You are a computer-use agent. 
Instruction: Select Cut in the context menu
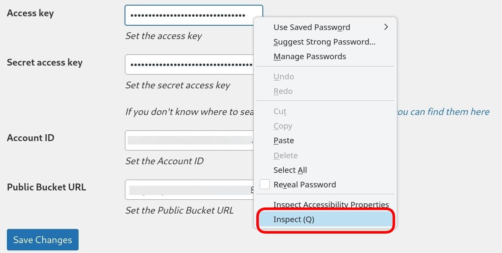click(280, 111)
